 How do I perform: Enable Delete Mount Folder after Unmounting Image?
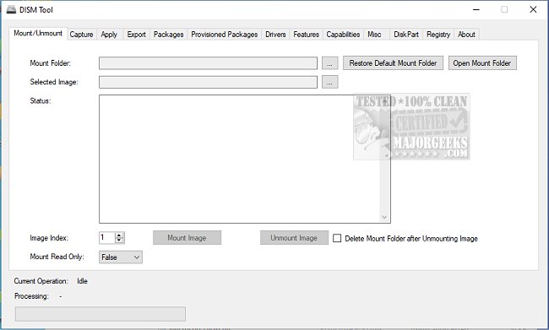pos(337,238)
